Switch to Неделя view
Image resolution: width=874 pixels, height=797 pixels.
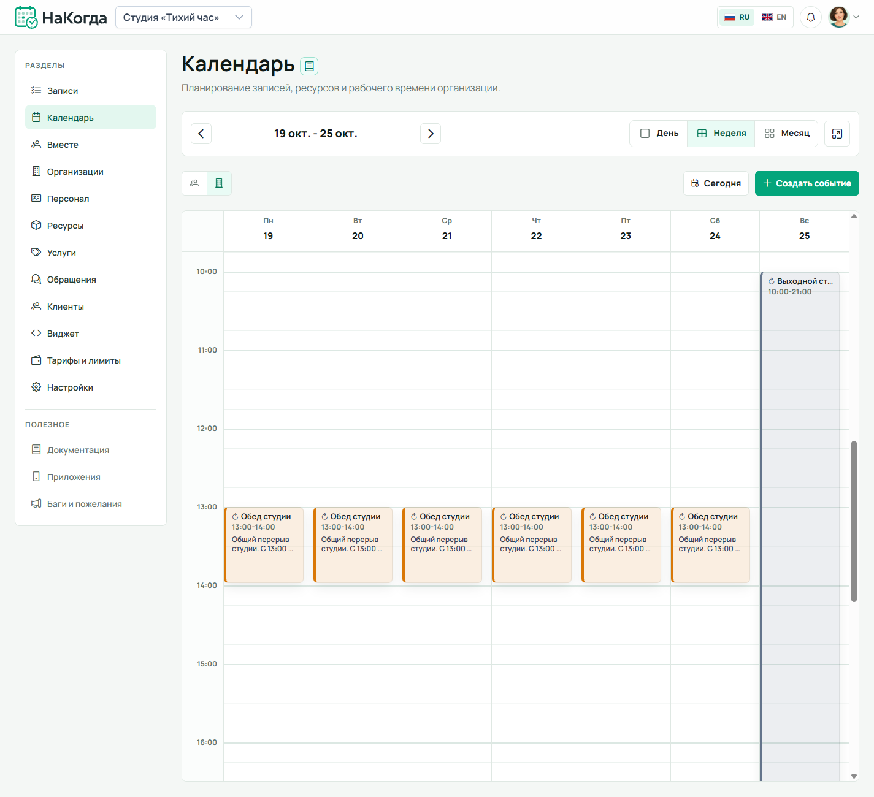(x=721, y=134)
